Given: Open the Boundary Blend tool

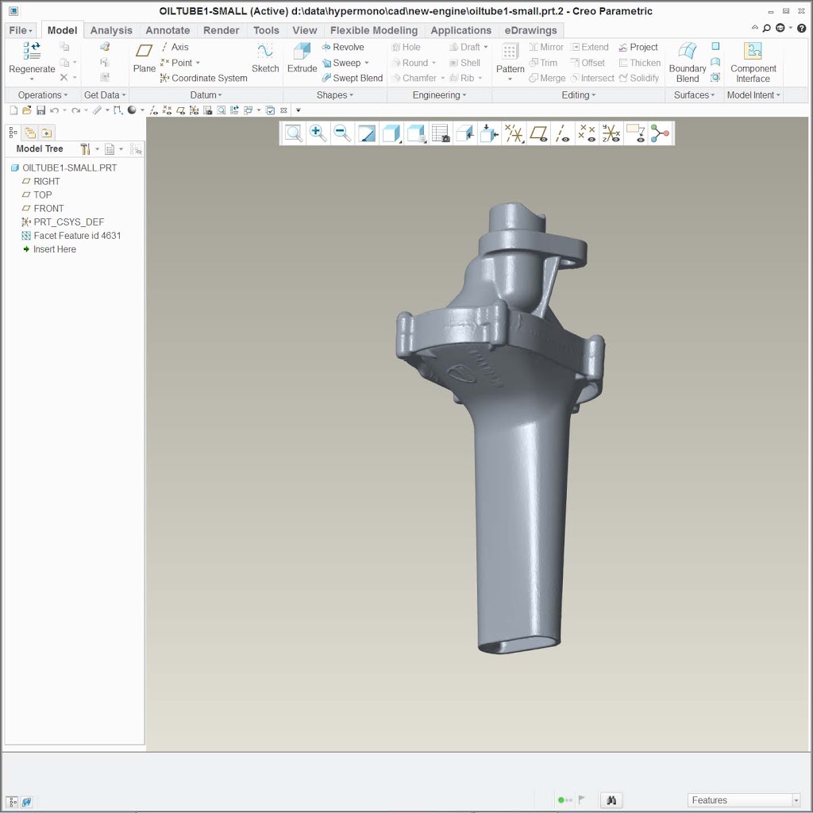Looking at the screenshot, I should (x=688, y=62).
